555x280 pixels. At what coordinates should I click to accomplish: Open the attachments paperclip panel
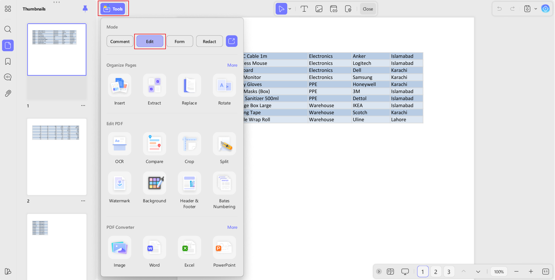[x=8, y=93]
